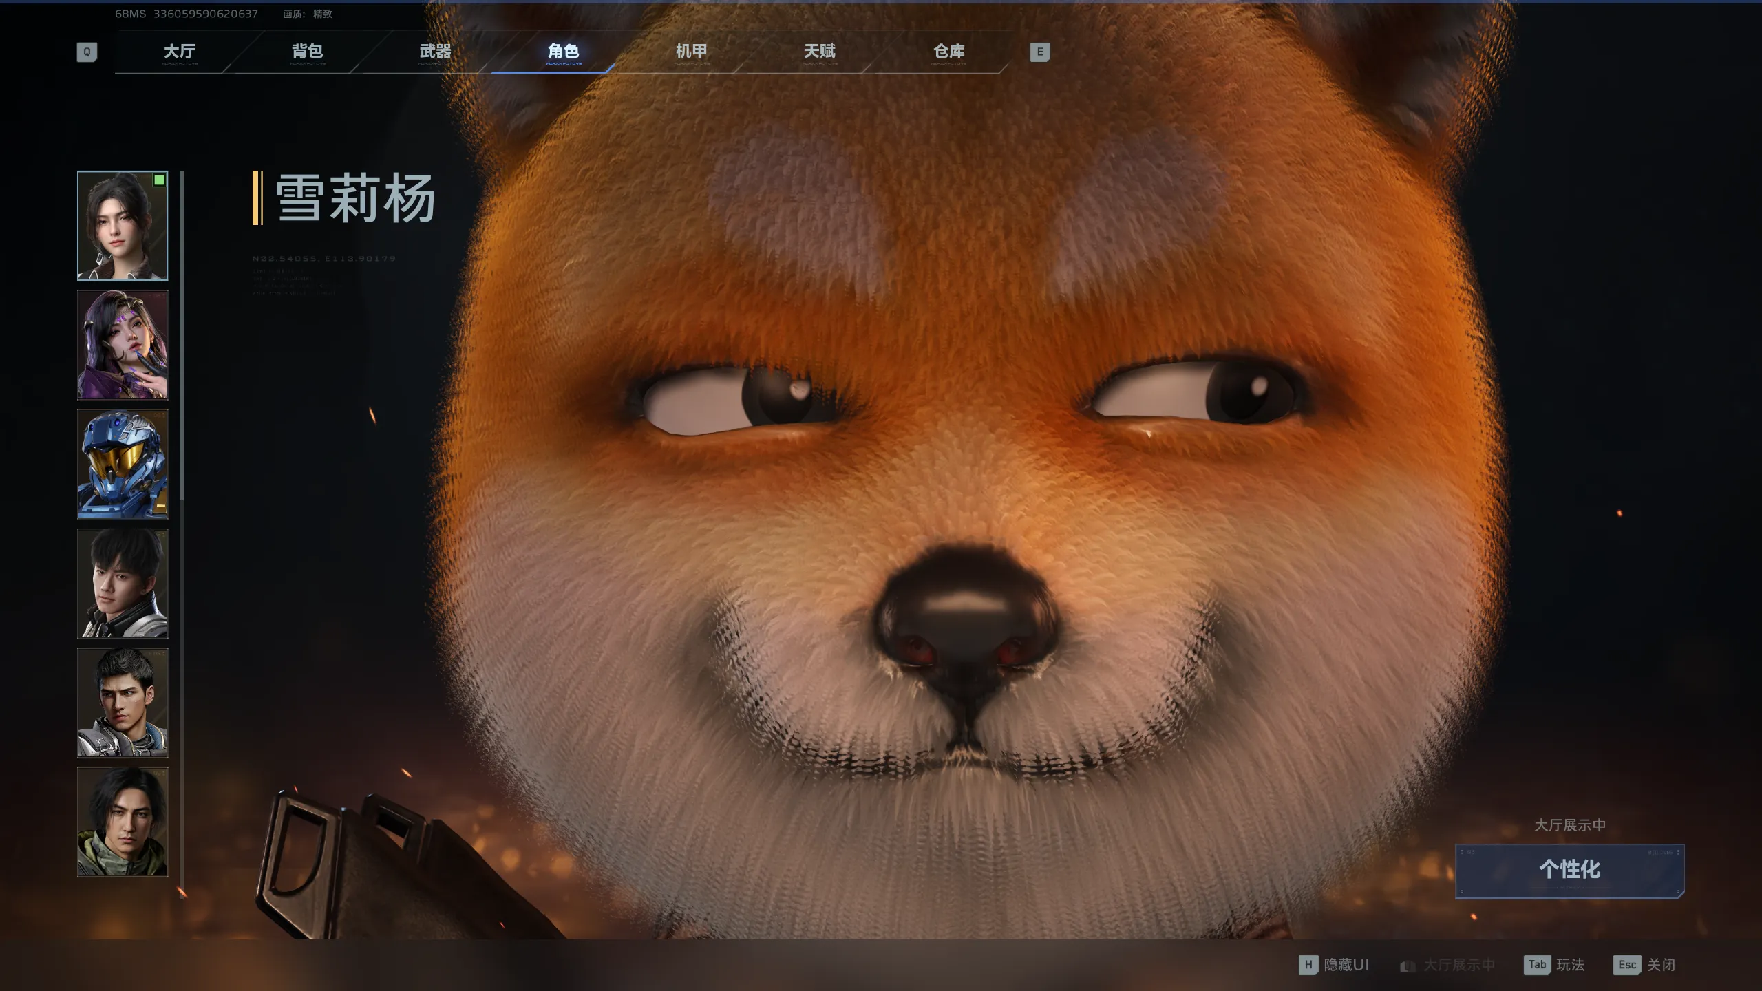Switch to the 大厅 tab
Image resolution: width=1762 pixels, height=991 pixels.
point(180,52)
